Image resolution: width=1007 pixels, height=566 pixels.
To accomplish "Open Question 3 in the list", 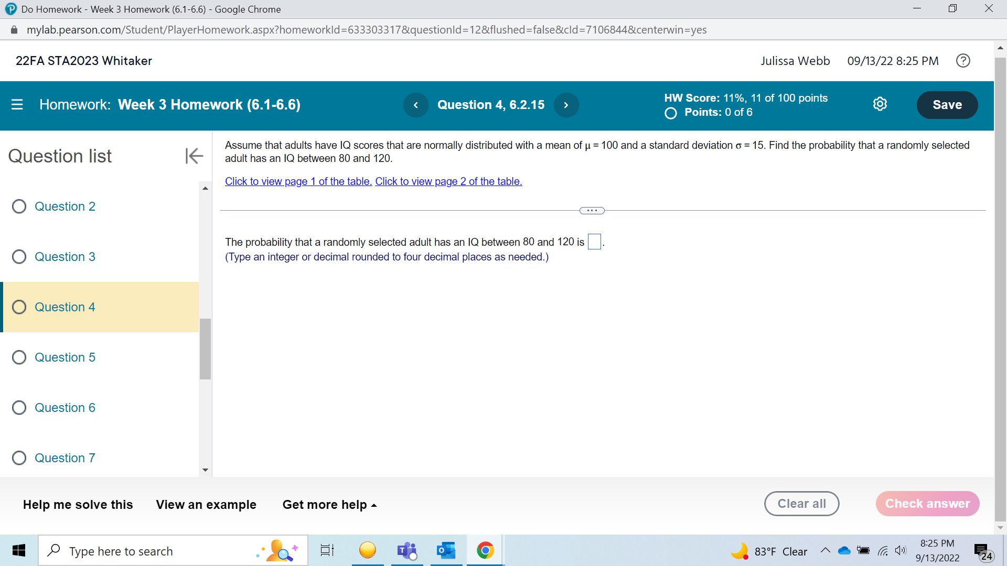I will (65, 257).
